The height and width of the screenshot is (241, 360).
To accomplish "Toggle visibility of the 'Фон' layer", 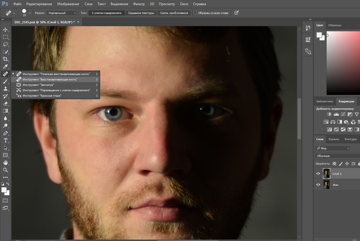I will (x=318, y=185).
